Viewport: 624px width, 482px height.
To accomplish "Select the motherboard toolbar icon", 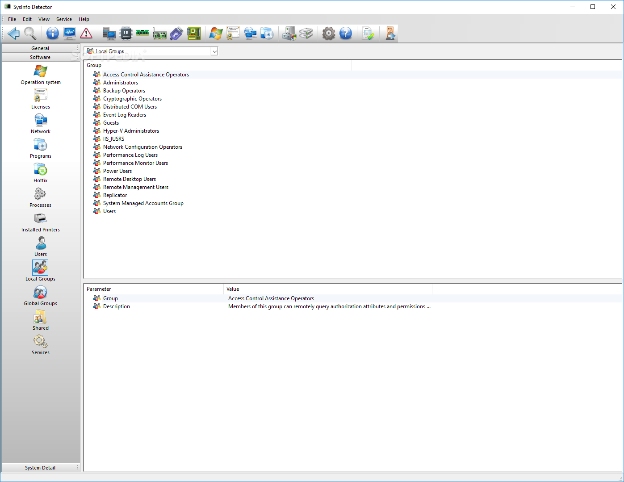I will tap(193, 34).
